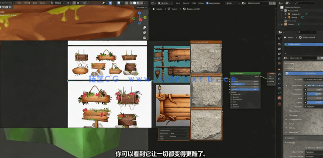This screenshot has height=158, width=323.
Task: Open the View Layer properties tab
Action: coord(279,54)
